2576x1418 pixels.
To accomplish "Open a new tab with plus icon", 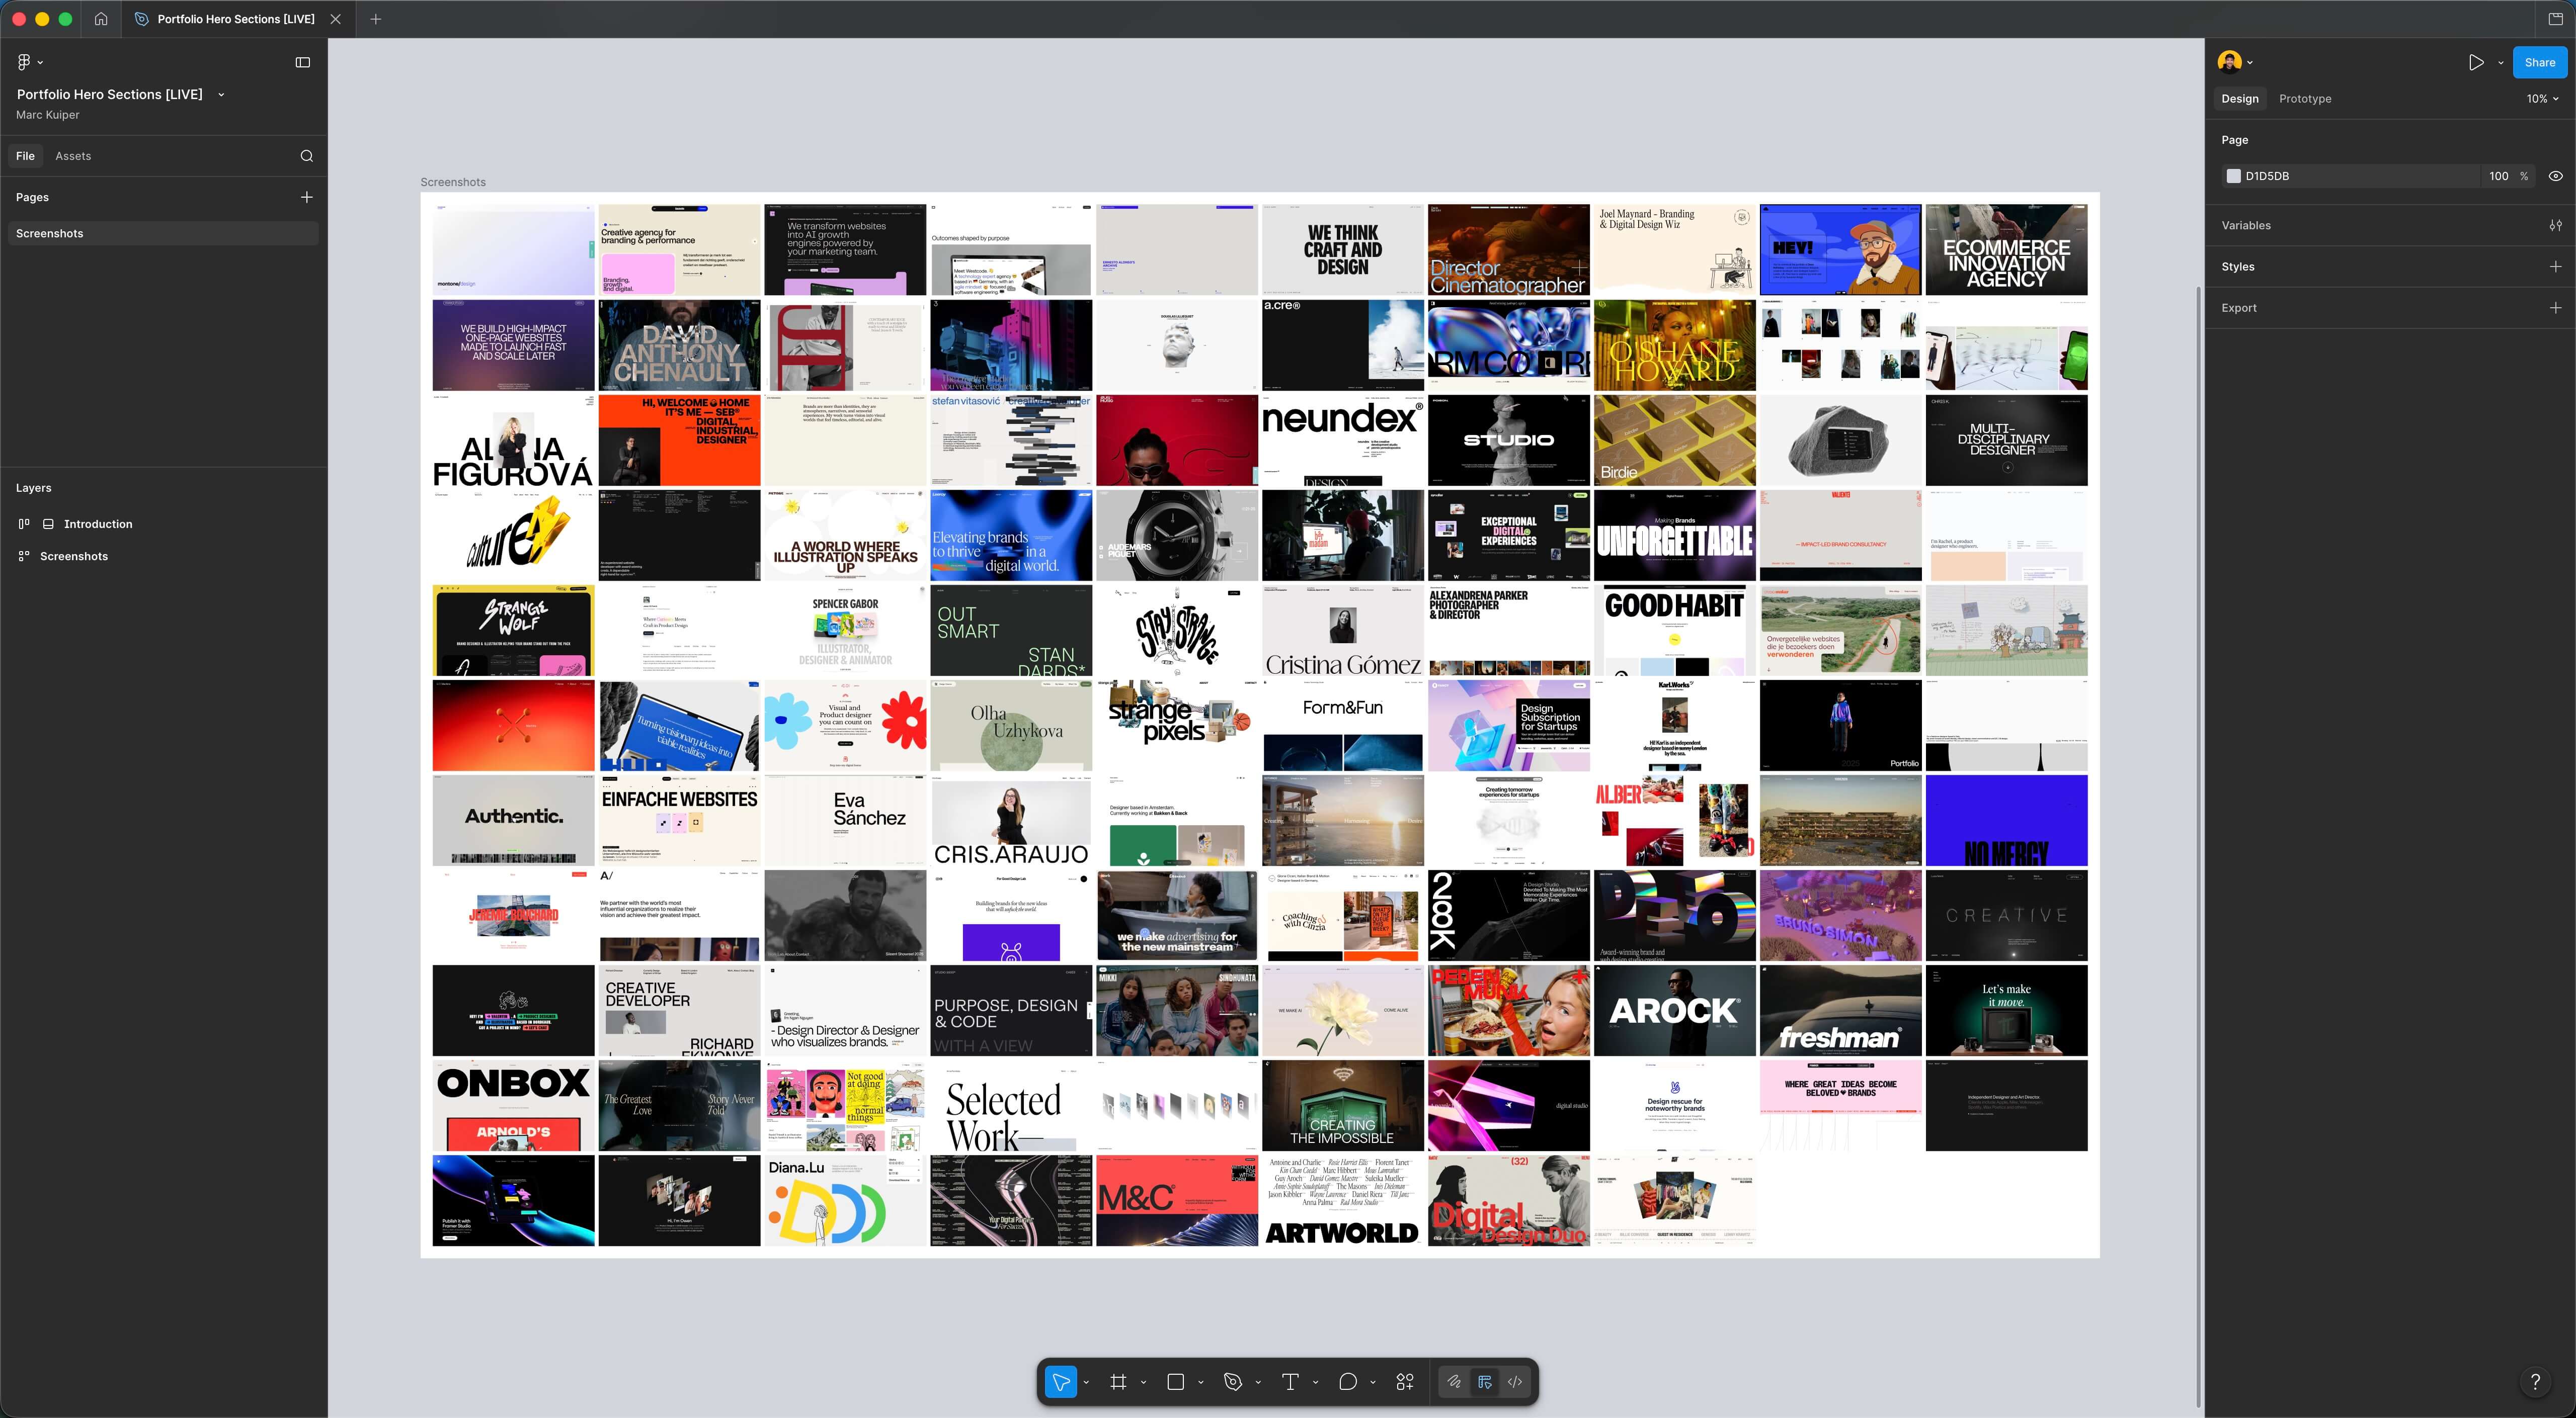I will (x=376, y=19).
